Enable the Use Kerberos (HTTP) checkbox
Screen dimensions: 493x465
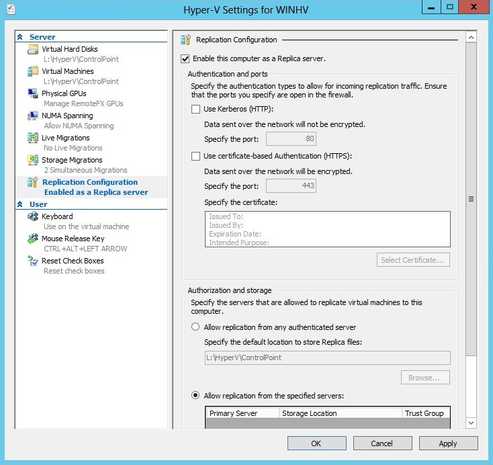point(195,109)
